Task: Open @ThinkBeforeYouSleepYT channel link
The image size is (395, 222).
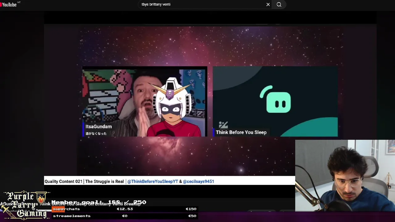Action: (153, 181)
